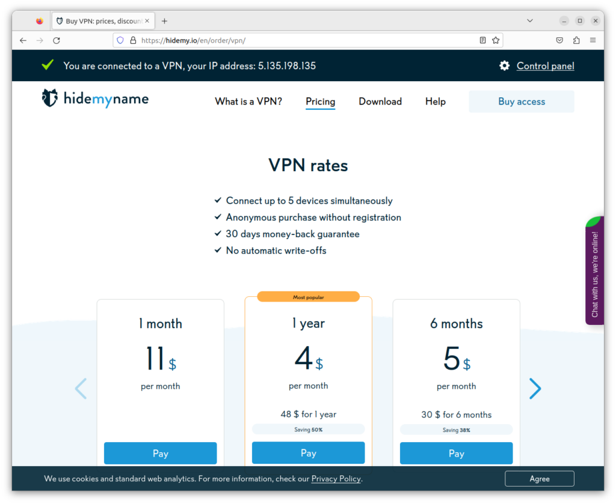Open the Firefox hamburger menu

pos(593,40)
